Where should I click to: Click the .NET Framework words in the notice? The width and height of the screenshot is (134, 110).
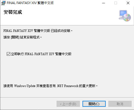(68, 86)
